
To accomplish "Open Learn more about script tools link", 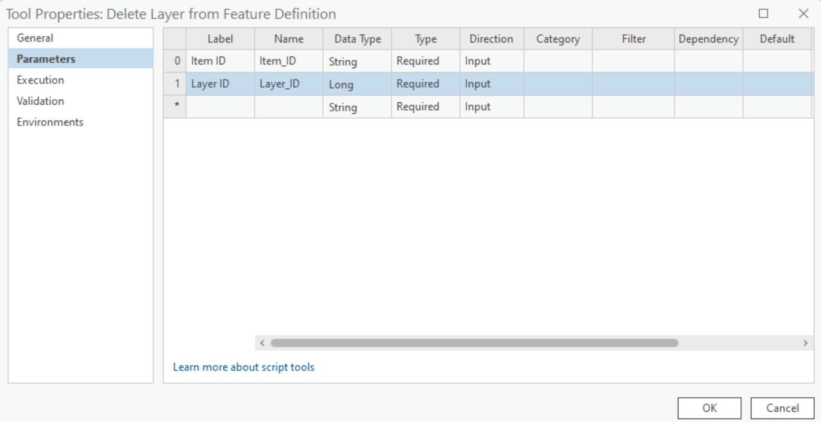I will (x=243, y=367).
